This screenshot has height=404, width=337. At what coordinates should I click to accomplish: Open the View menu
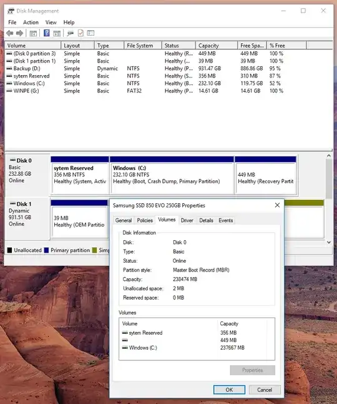click(51, 23)
